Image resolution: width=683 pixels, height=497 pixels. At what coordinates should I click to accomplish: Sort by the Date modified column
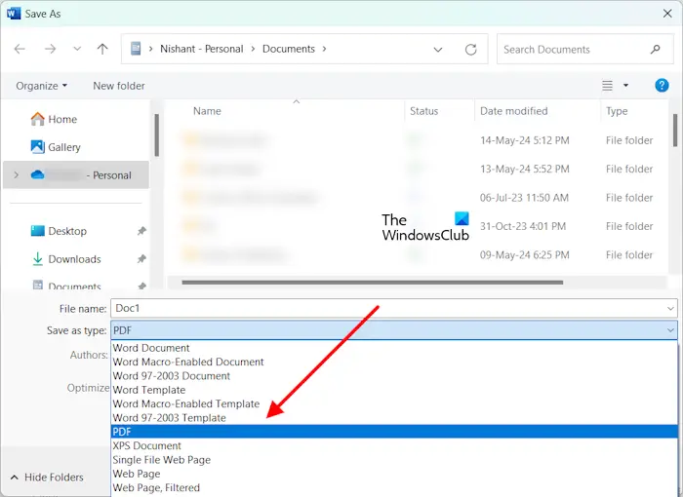pyautogui.click(x=513, y=111)
